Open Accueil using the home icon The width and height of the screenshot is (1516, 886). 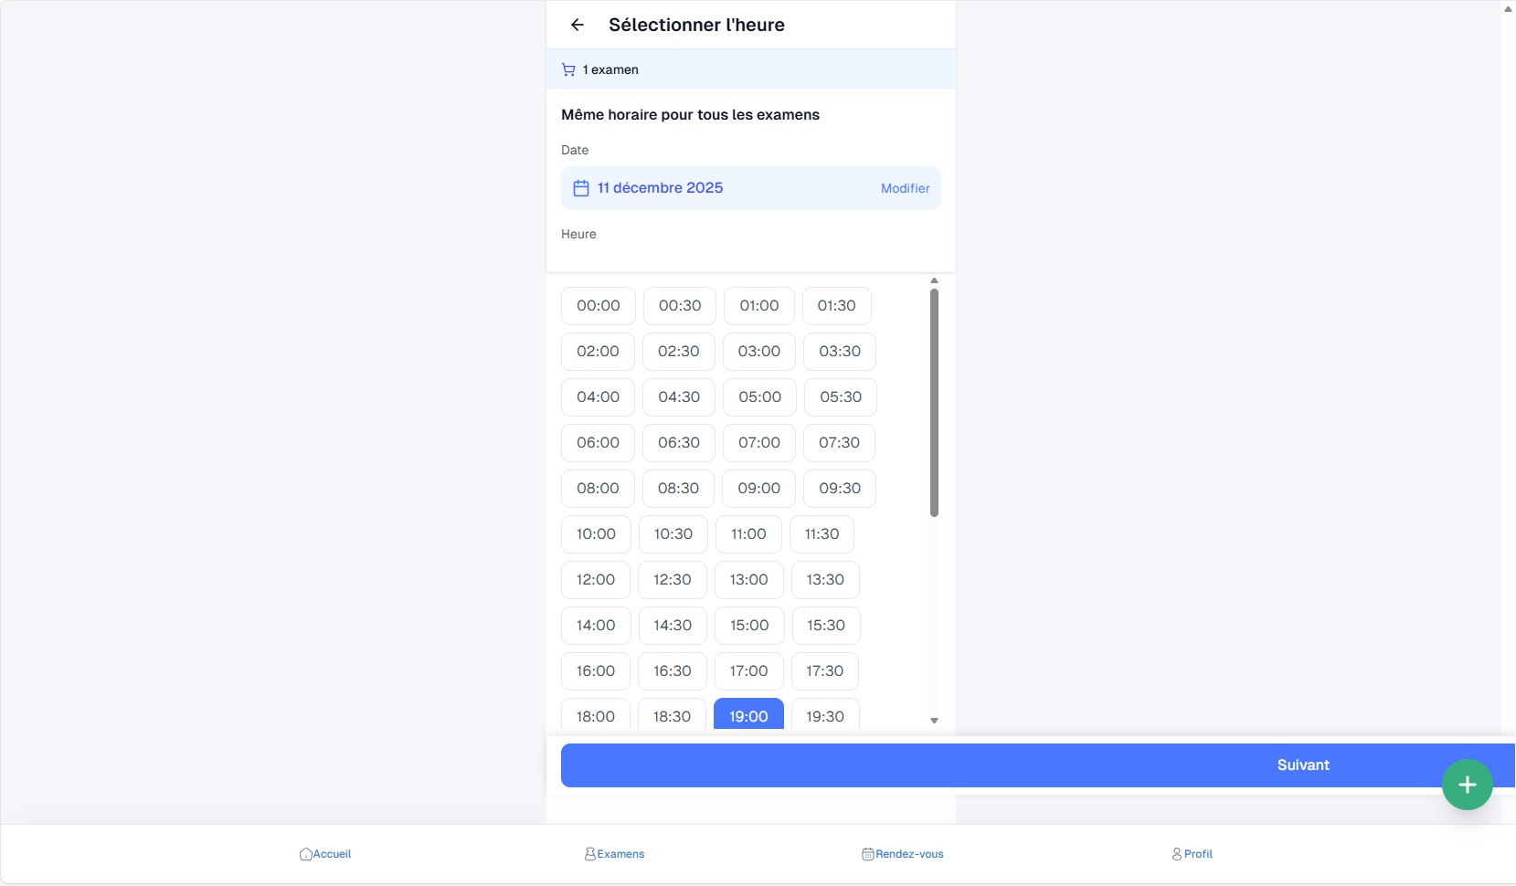tap(306, 853)
